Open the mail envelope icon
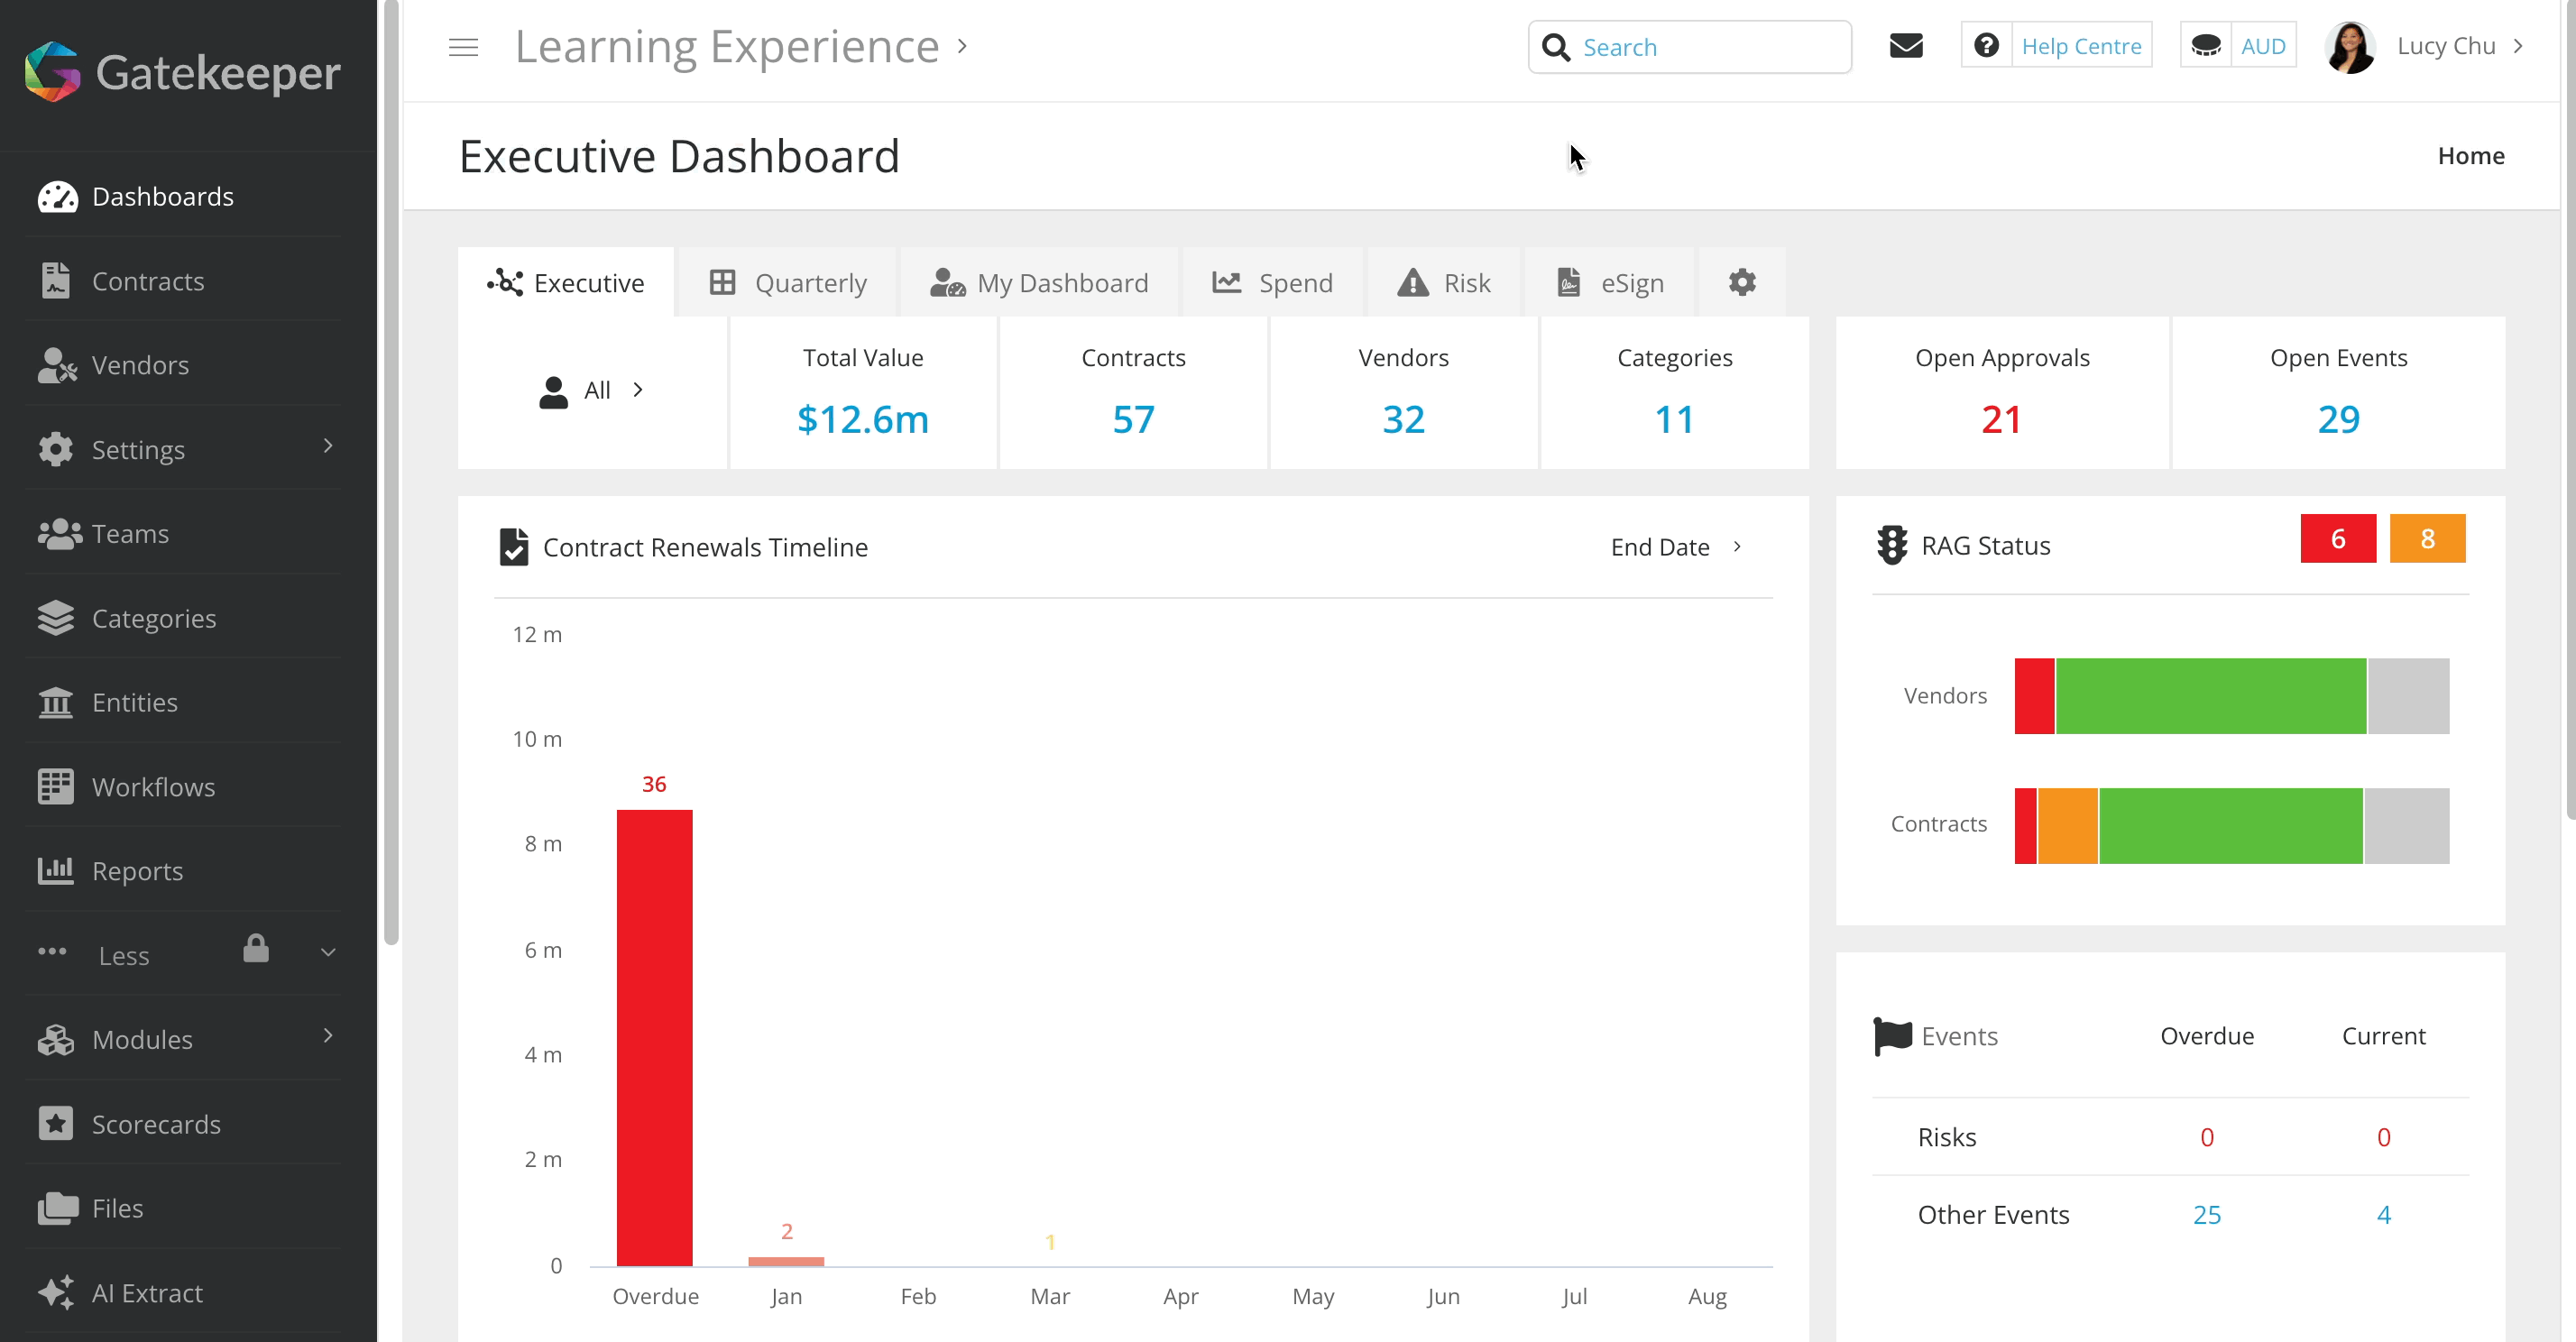This screenshot has height=1342, width=2576. (1906, 46)
